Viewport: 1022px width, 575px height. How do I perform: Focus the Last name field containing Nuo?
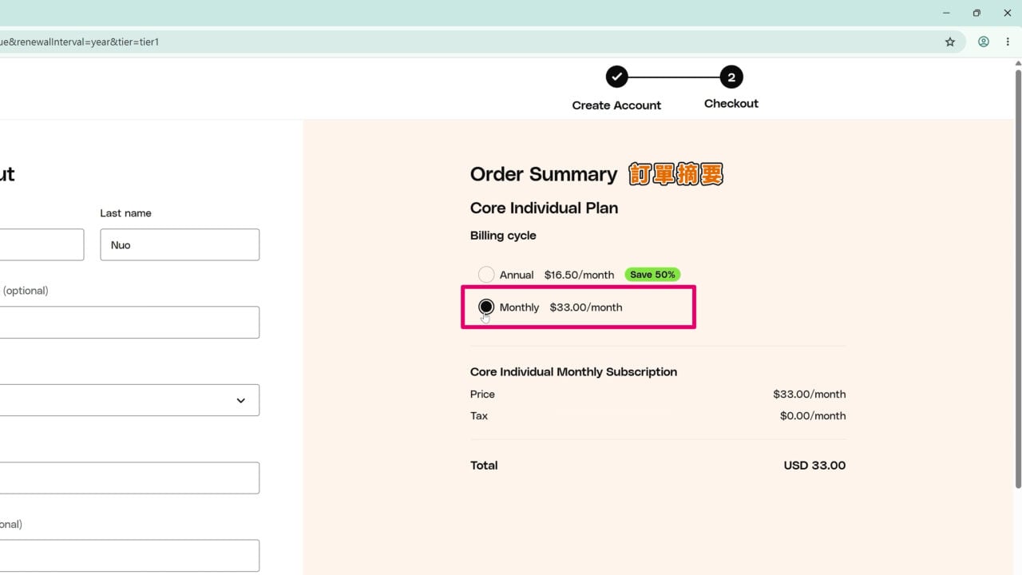point(180,244)
